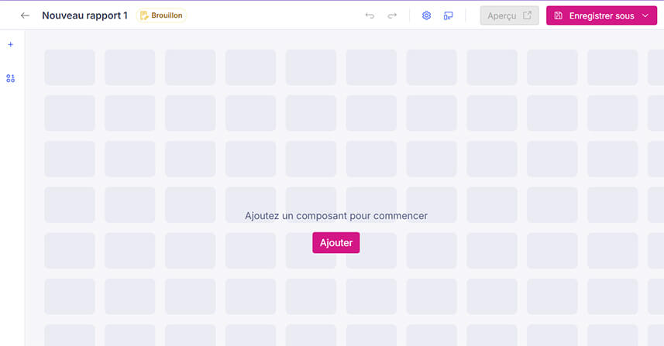Click the floppy disk save icon

(559, 15)
